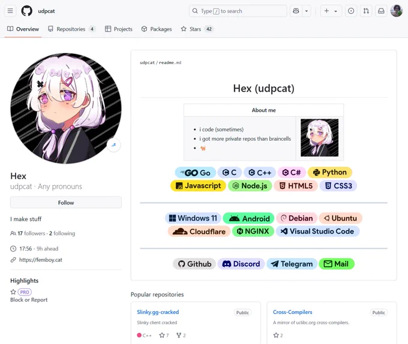Open forks count for Slinky.gg-cracked
Screen dimensions: 408x344
coord(181,336)
